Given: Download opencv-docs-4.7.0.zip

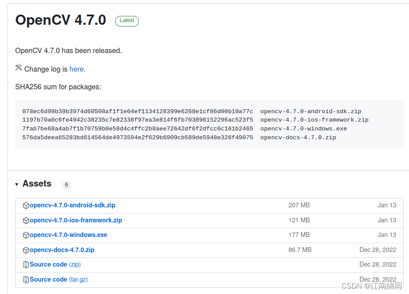Looking at the screenshot, I should pyautogui.click(x=62, y=250).
